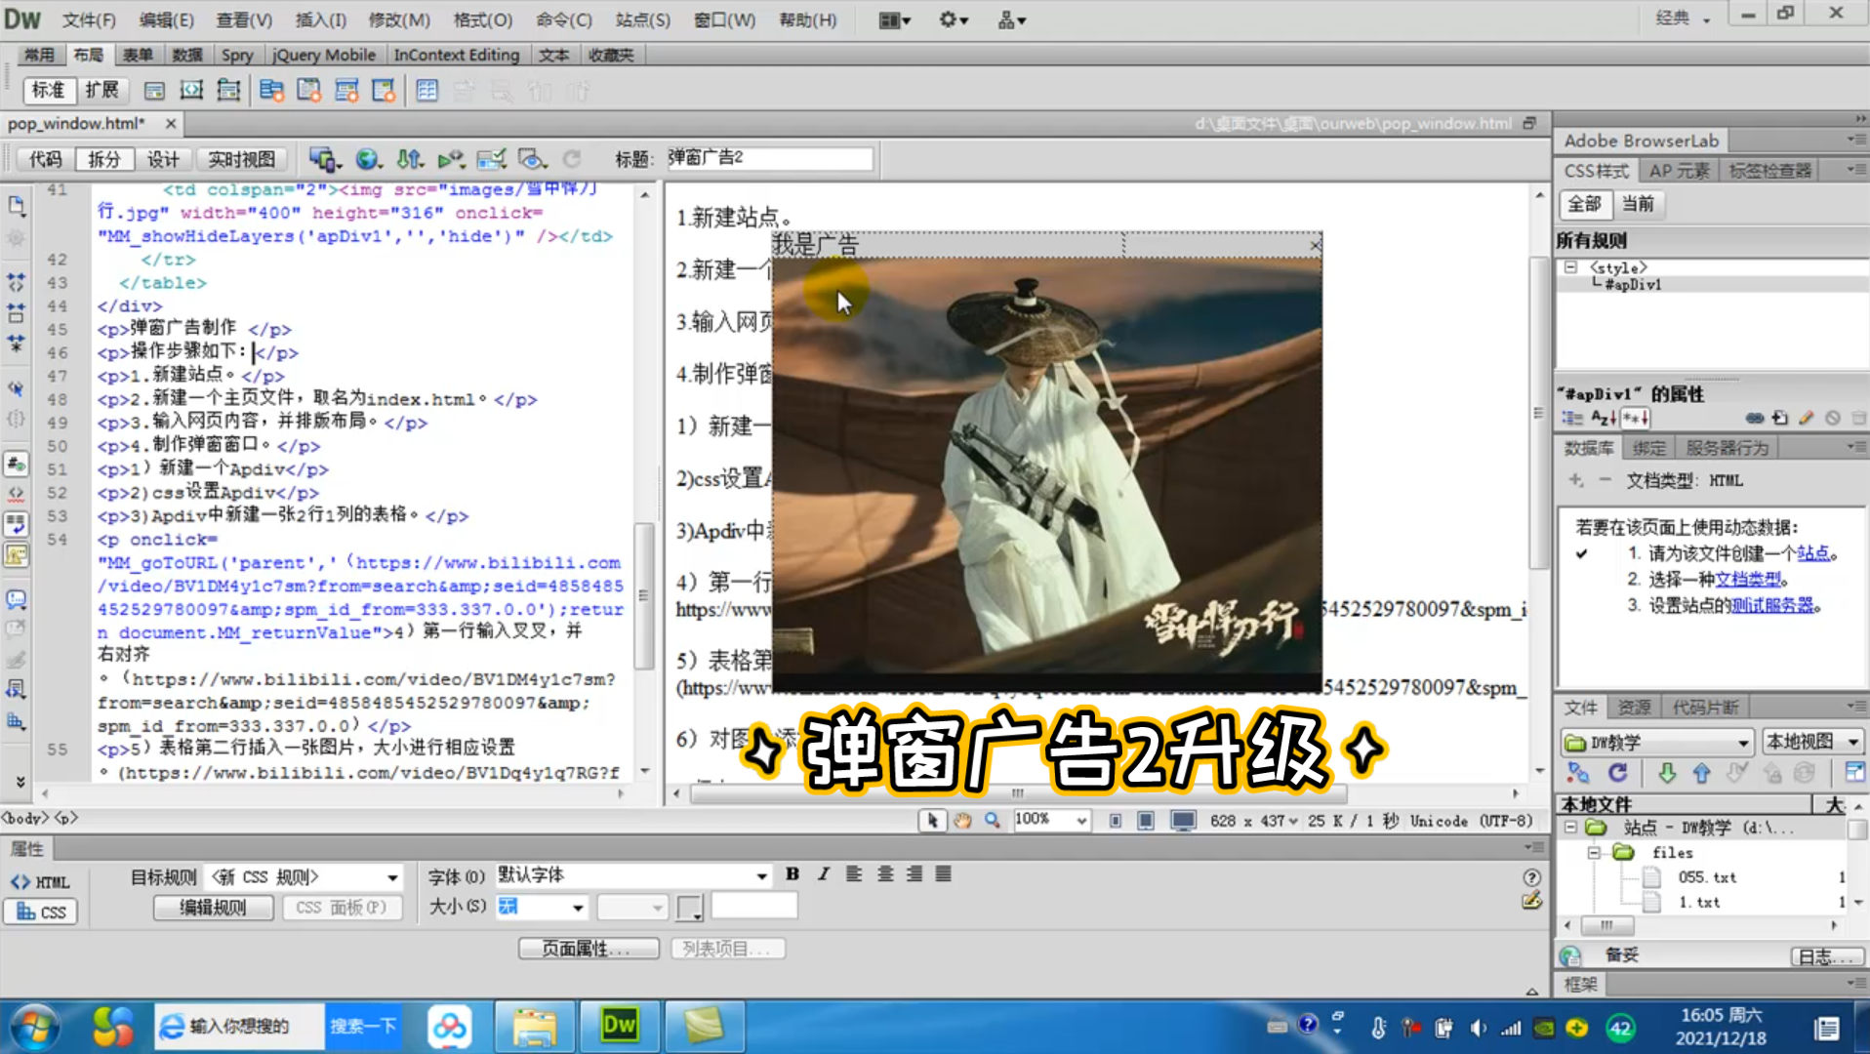Click the Insert Table icon in Layout bar
This screenshot has height=1054, width=1870.
pyautogui.click(x=427, y=91)
